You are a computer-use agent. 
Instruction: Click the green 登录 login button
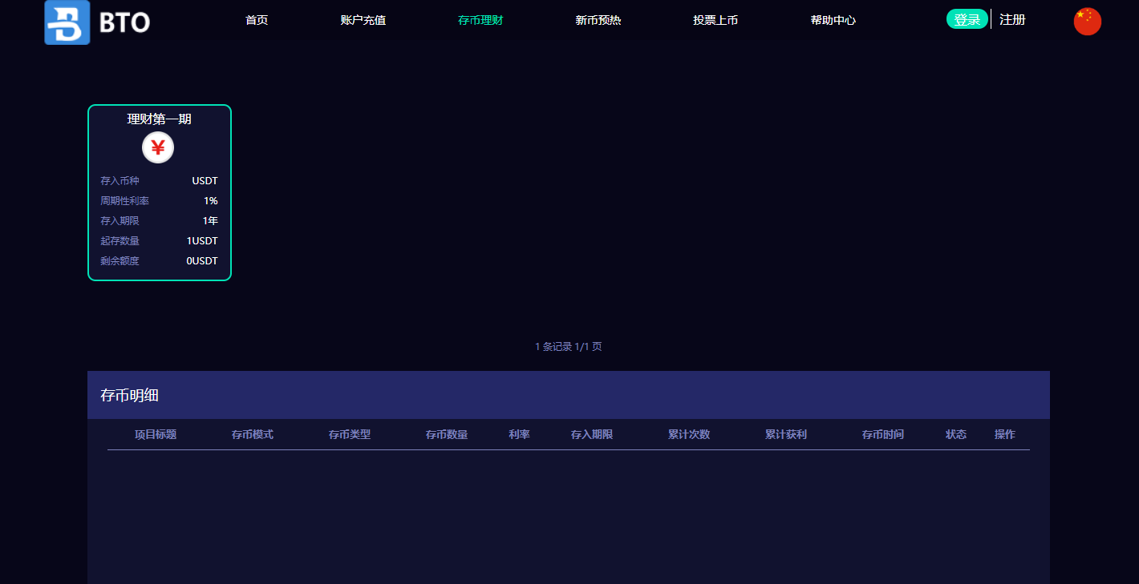pyautogui.click(x=967, y=19)
